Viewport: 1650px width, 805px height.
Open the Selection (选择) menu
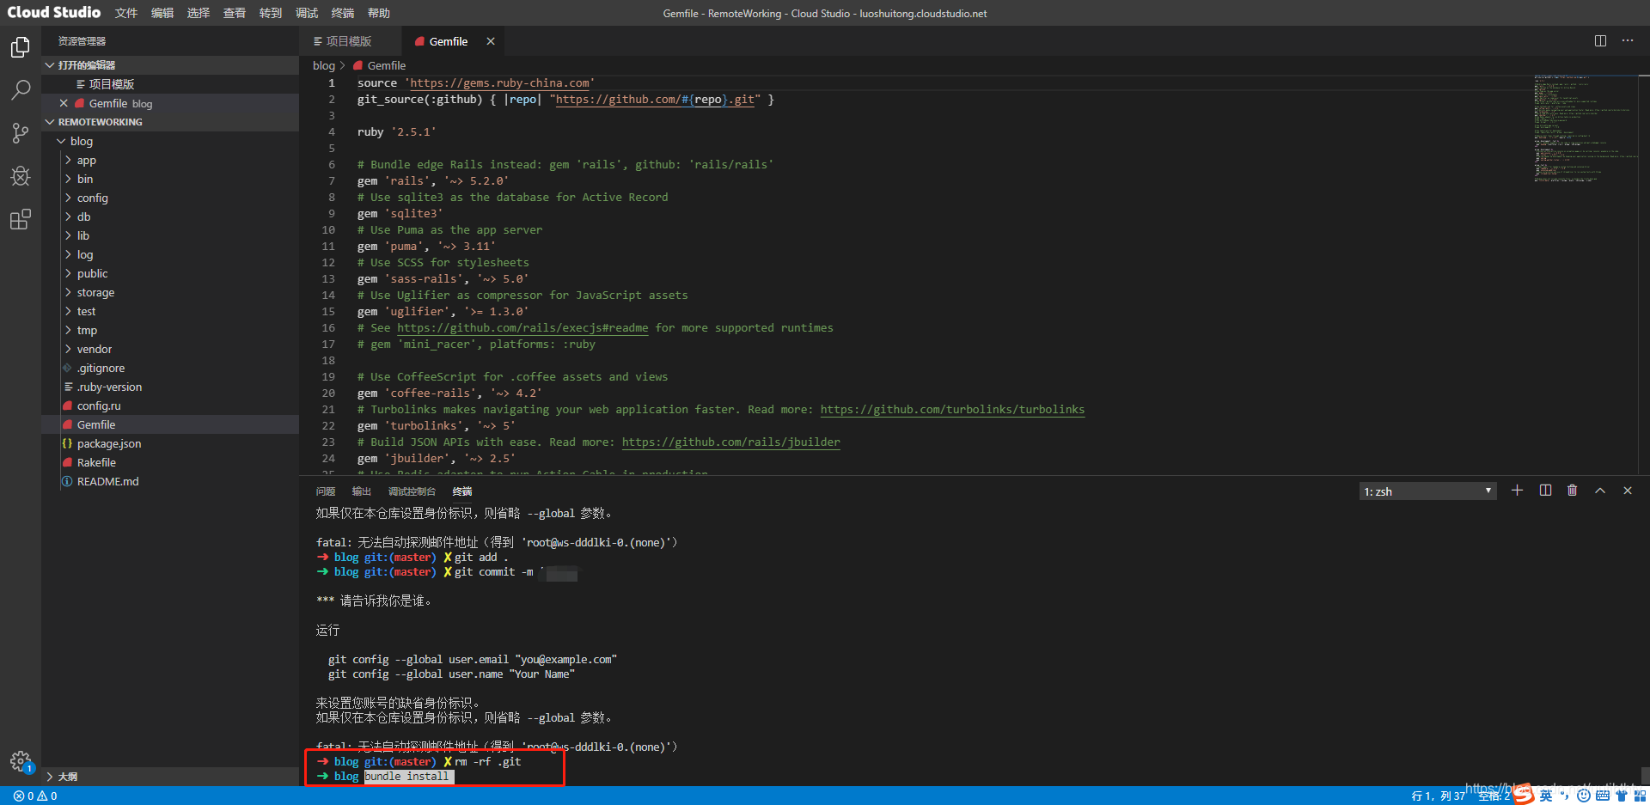199,13
